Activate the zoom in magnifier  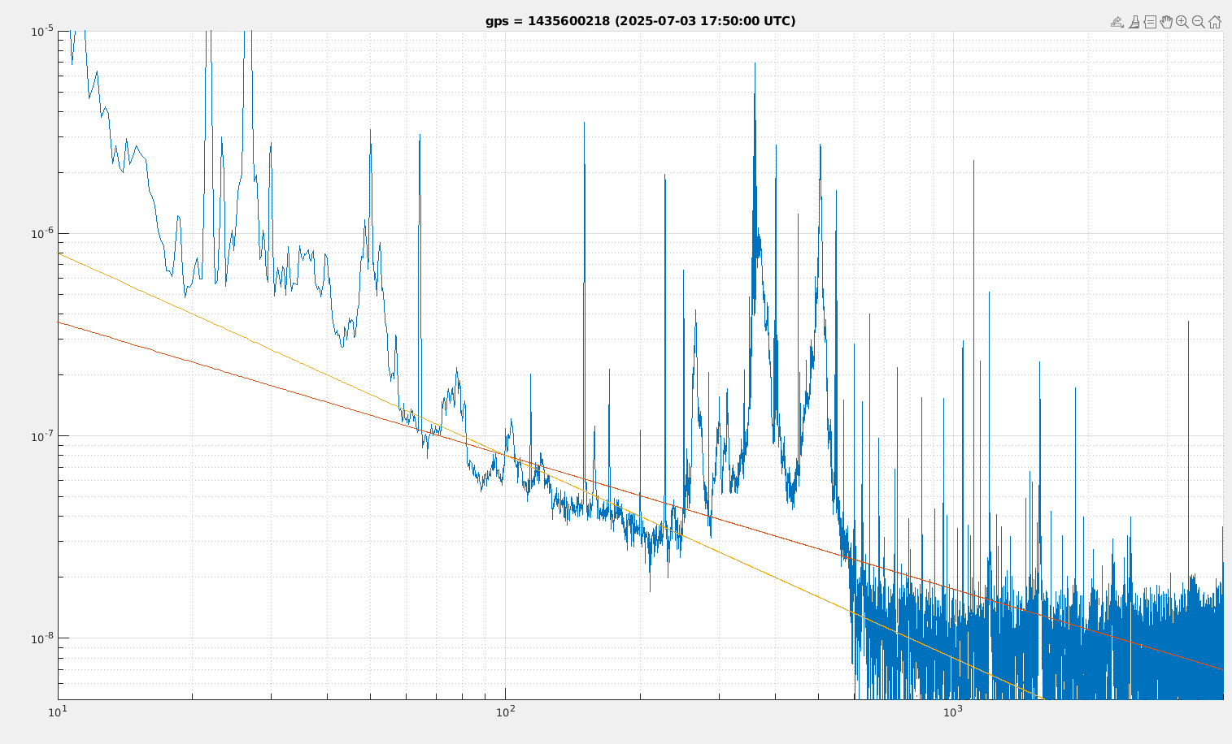(1182, 22)
